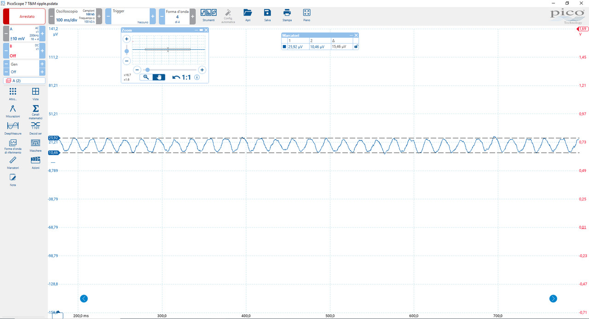This screenshot has height=319, width=589.
Task: Go to next waveform with Forma d'onda plus
Action: (192, 16)
